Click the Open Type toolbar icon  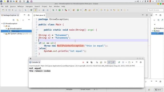click(86, 10)
